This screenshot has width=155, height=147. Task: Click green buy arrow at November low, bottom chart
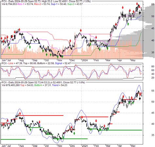pos(58,140)
